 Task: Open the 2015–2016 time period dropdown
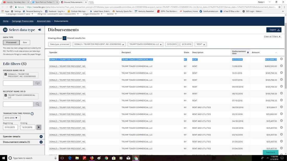12,118
